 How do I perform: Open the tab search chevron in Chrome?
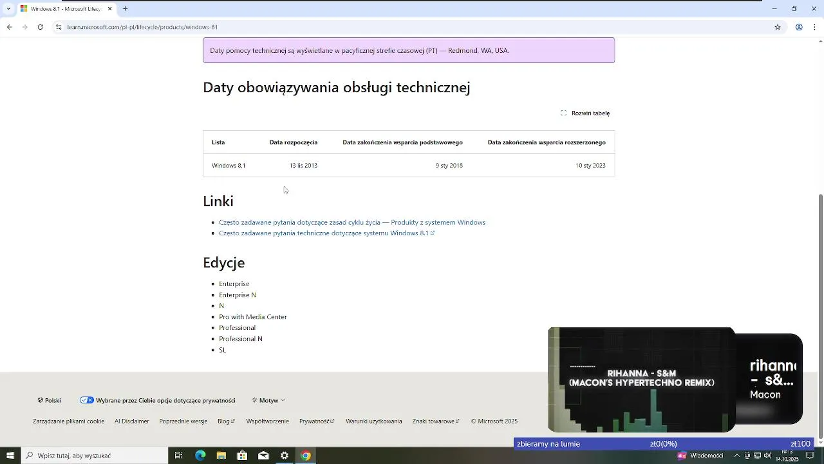[8, 9]
